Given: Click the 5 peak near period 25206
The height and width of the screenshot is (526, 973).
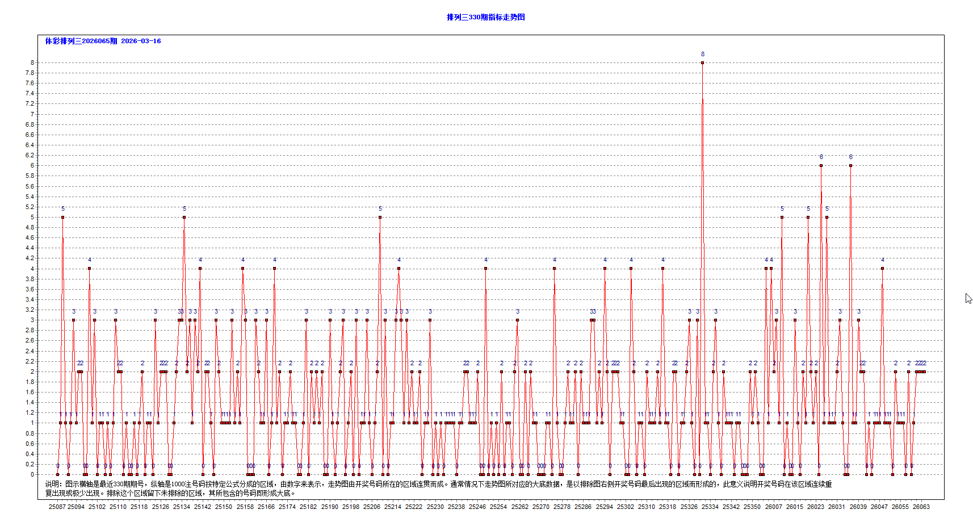Looking at the screenshot, I should pos(380,216).
